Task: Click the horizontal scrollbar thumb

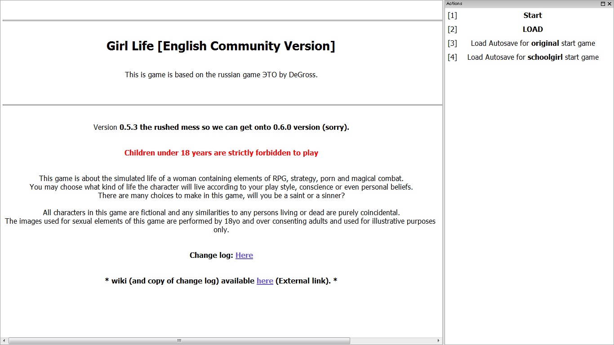Action: click(x=179, y=341)
